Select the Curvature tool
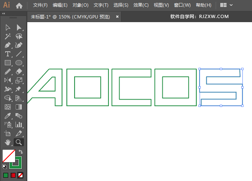252x181 pixels. tap(19, 45)
